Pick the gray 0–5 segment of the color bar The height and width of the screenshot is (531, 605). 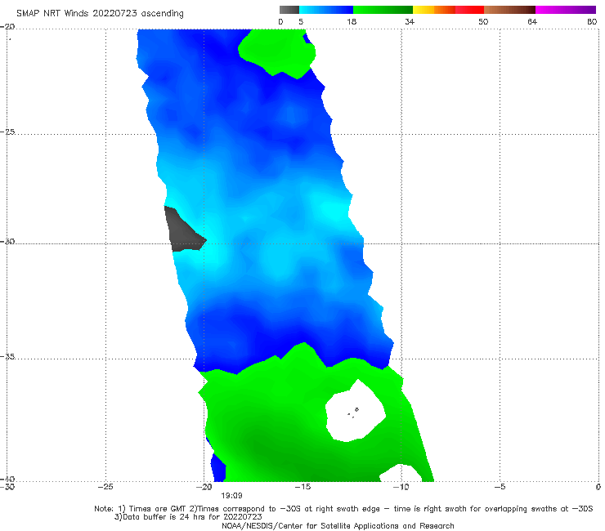[289, 10]
